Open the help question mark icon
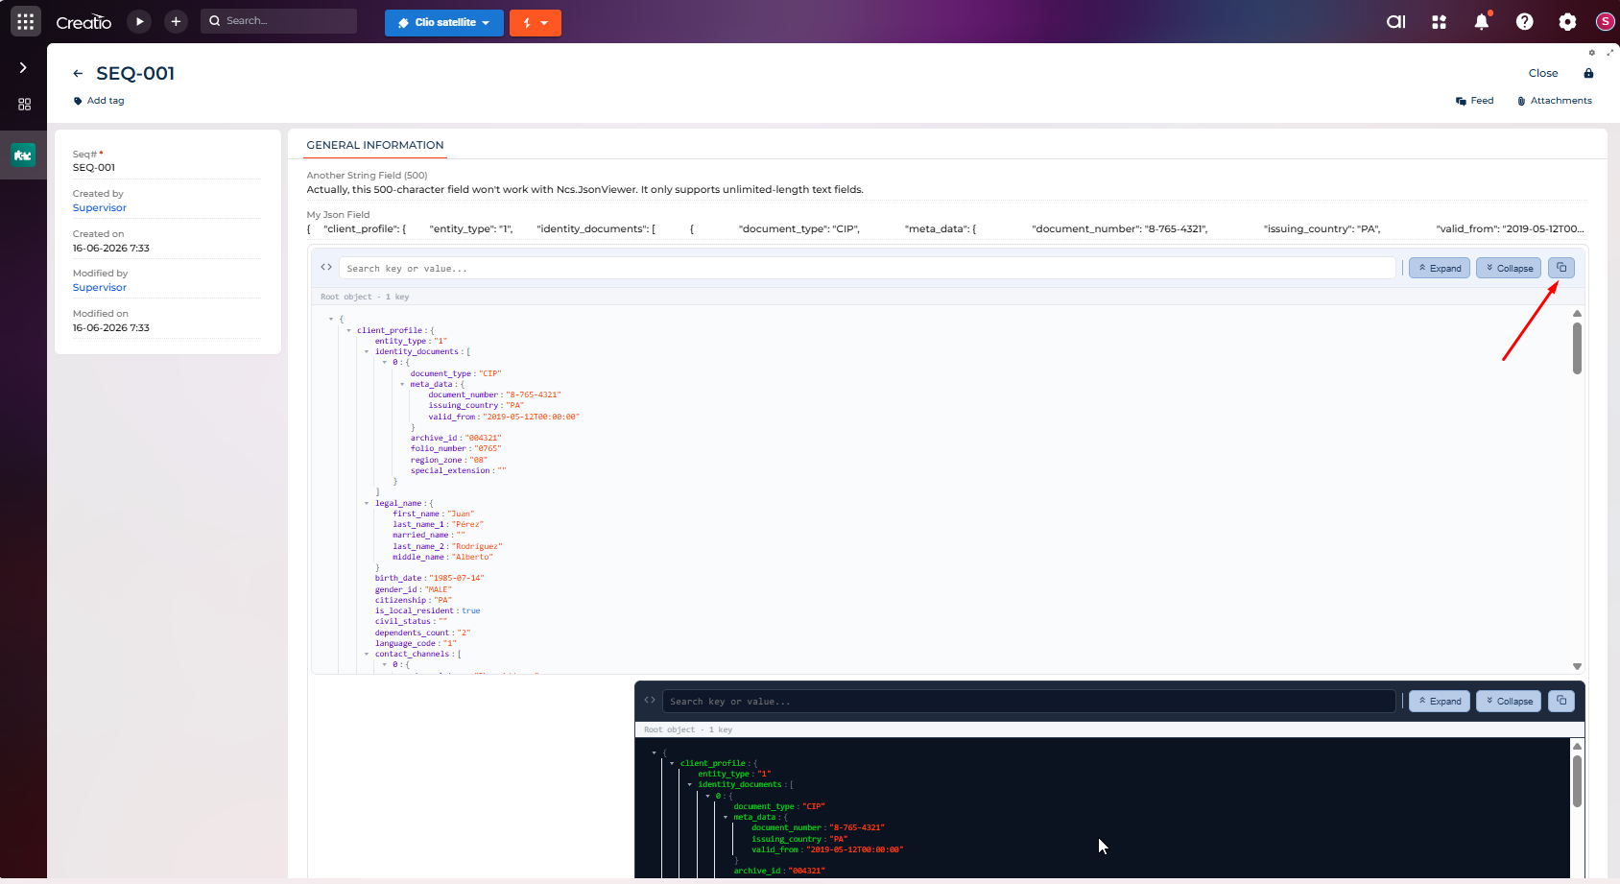Screen dimensions: 1620x884 (x=1524, y=21)
